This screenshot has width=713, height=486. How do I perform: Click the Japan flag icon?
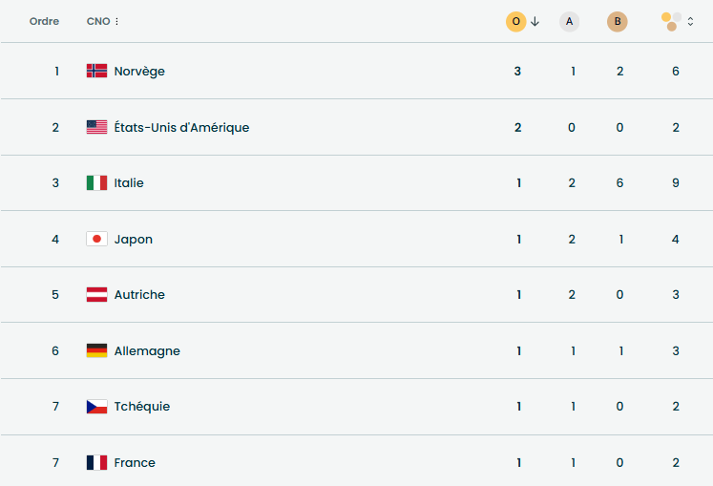tap(96, 239)
